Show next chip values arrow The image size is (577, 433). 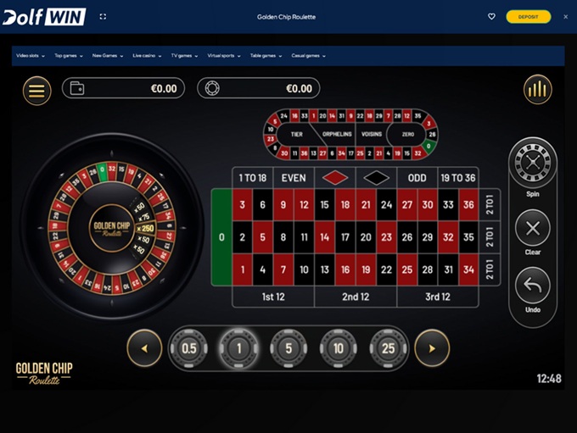(432, 348)
